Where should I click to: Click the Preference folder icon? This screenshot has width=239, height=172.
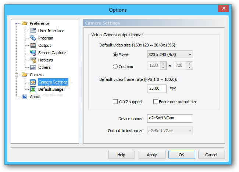tap(25, 23)
